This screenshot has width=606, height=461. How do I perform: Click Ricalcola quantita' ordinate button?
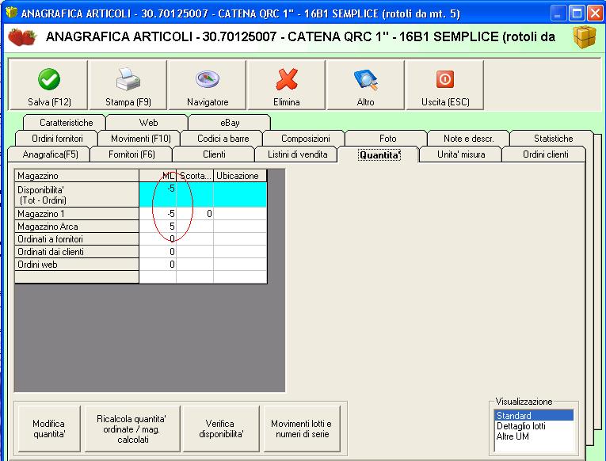pos(132,429)
